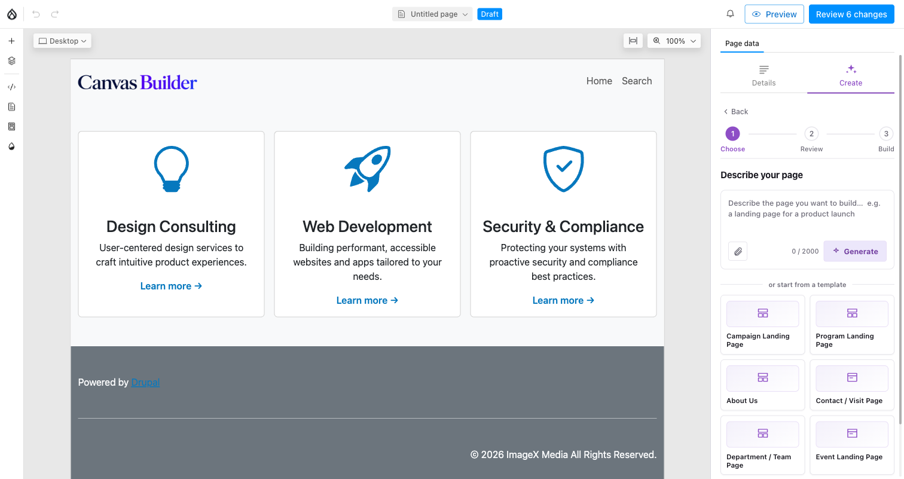The image size is (904, 479).
Task: Open the notifications bell icon
Action: 730,14
